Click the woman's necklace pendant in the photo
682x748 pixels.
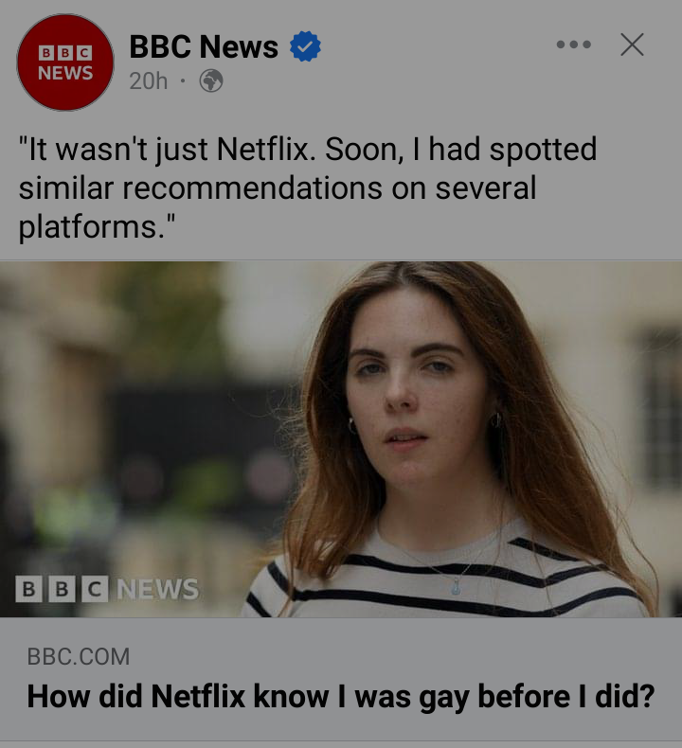click(x=457, y=587)
